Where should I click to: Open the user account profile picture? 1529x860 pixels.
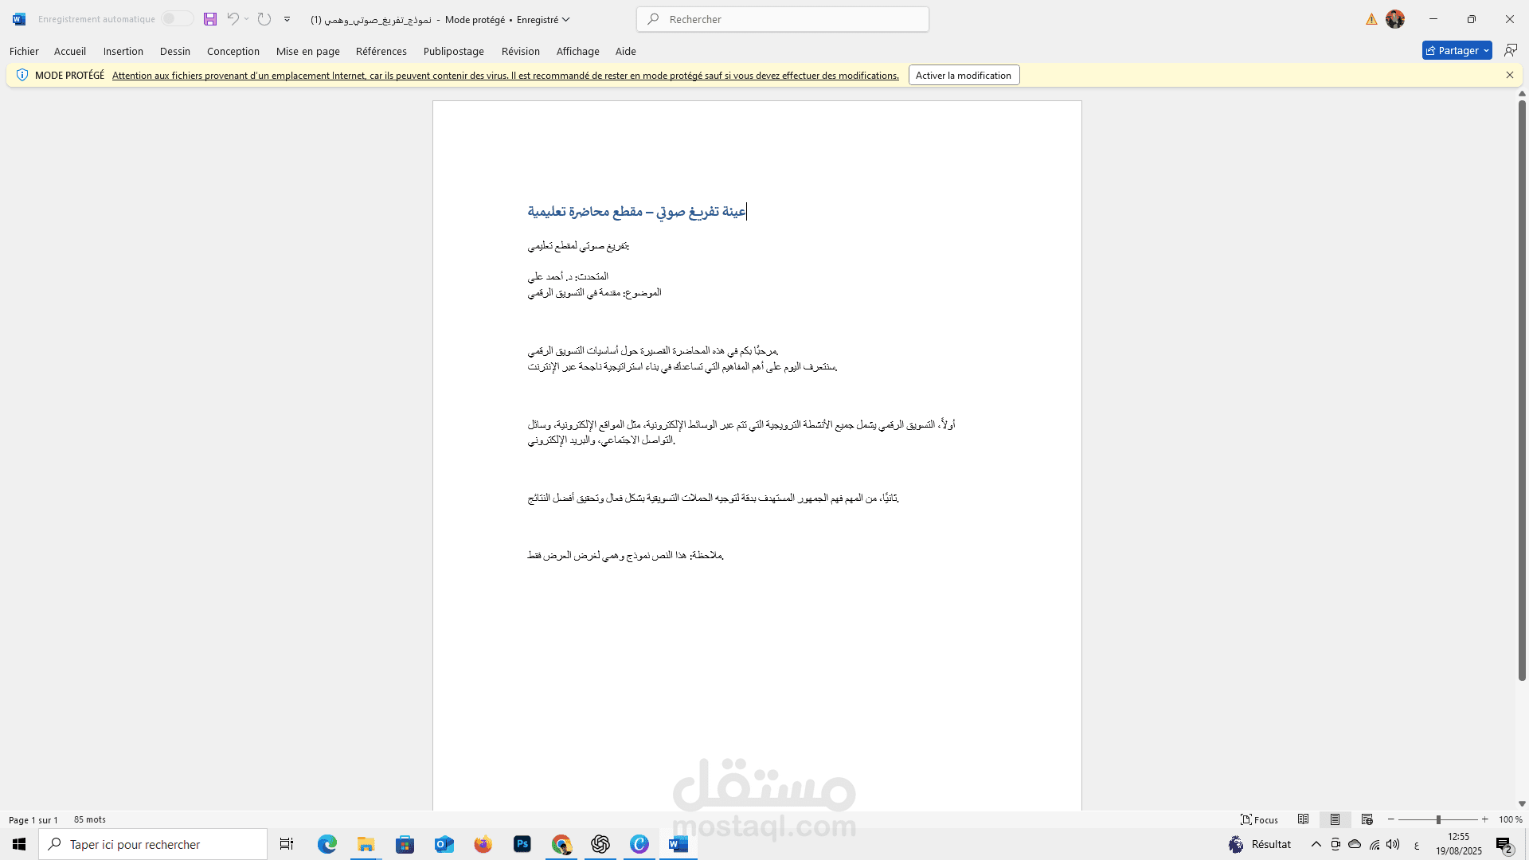(1395, 19)
